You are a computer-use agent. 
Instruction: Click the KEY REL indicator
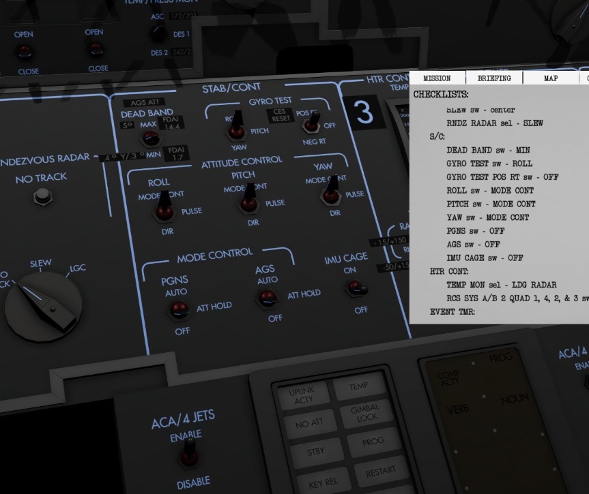pos(323,482)
